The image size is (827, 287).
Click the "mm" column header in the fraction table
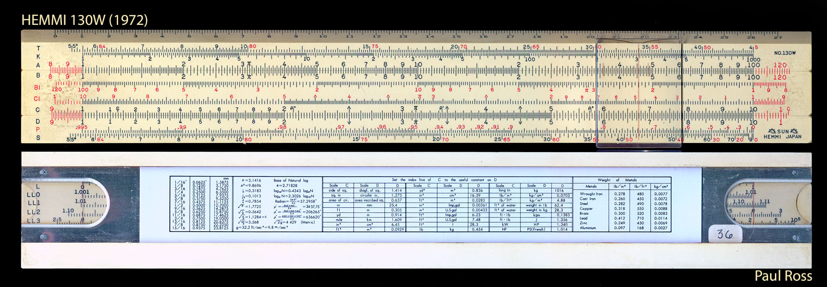[226, 179]
